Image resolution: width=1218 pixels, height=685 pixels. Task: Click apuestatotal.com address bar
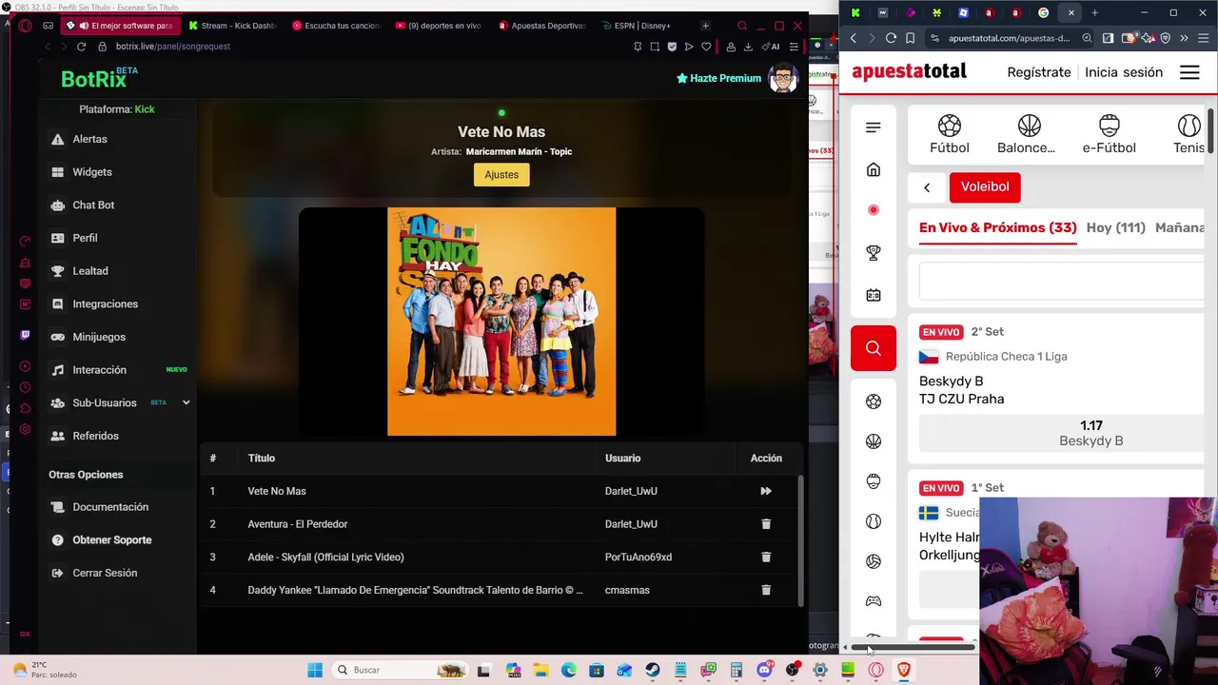[1009, 38]
